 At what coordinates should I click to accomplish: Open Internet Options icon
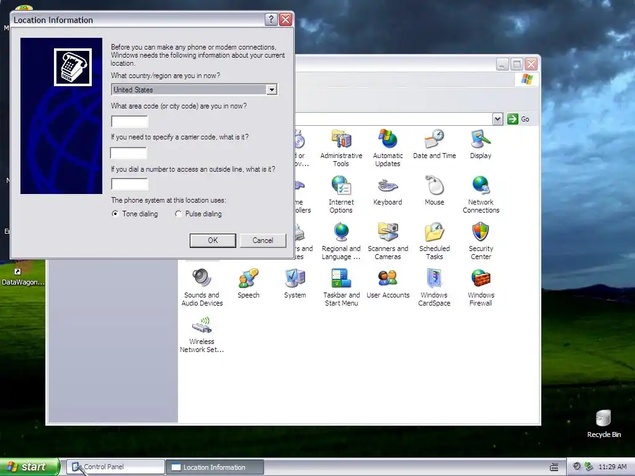tap(341, 194)
